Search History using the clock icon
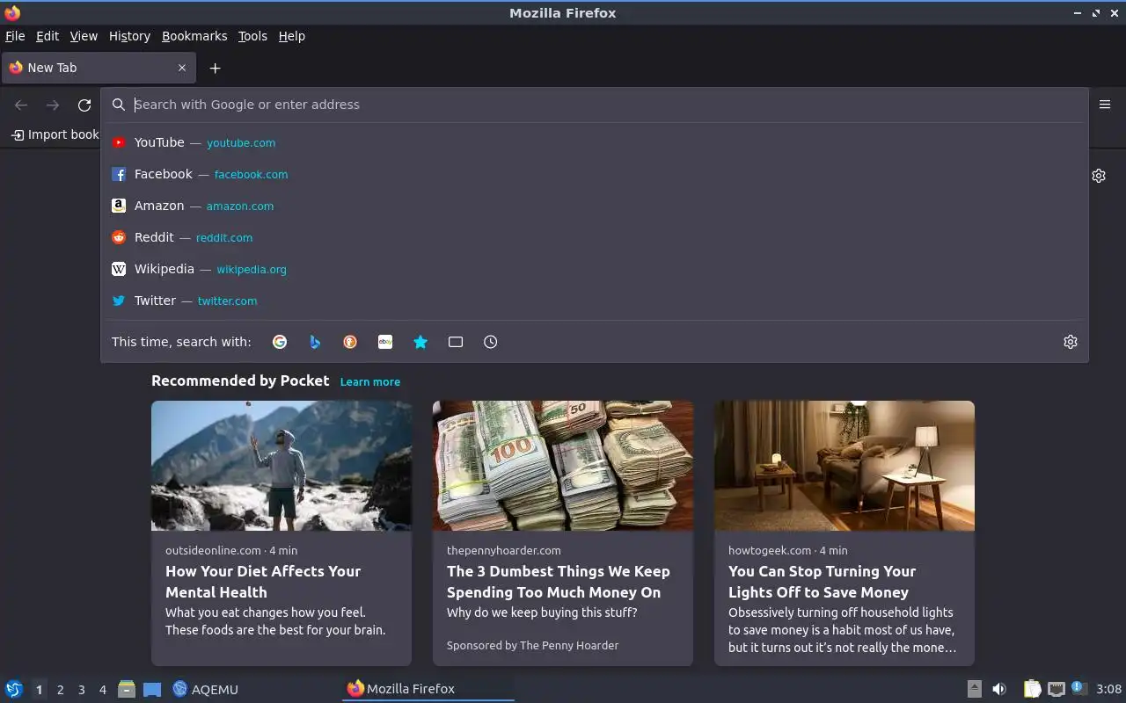This screenshot has width=1126, height=703. point(491,342)
